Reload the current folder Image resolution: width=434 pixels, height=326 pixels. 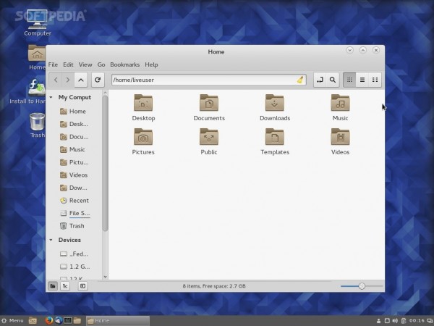click(x=98, y=80)
